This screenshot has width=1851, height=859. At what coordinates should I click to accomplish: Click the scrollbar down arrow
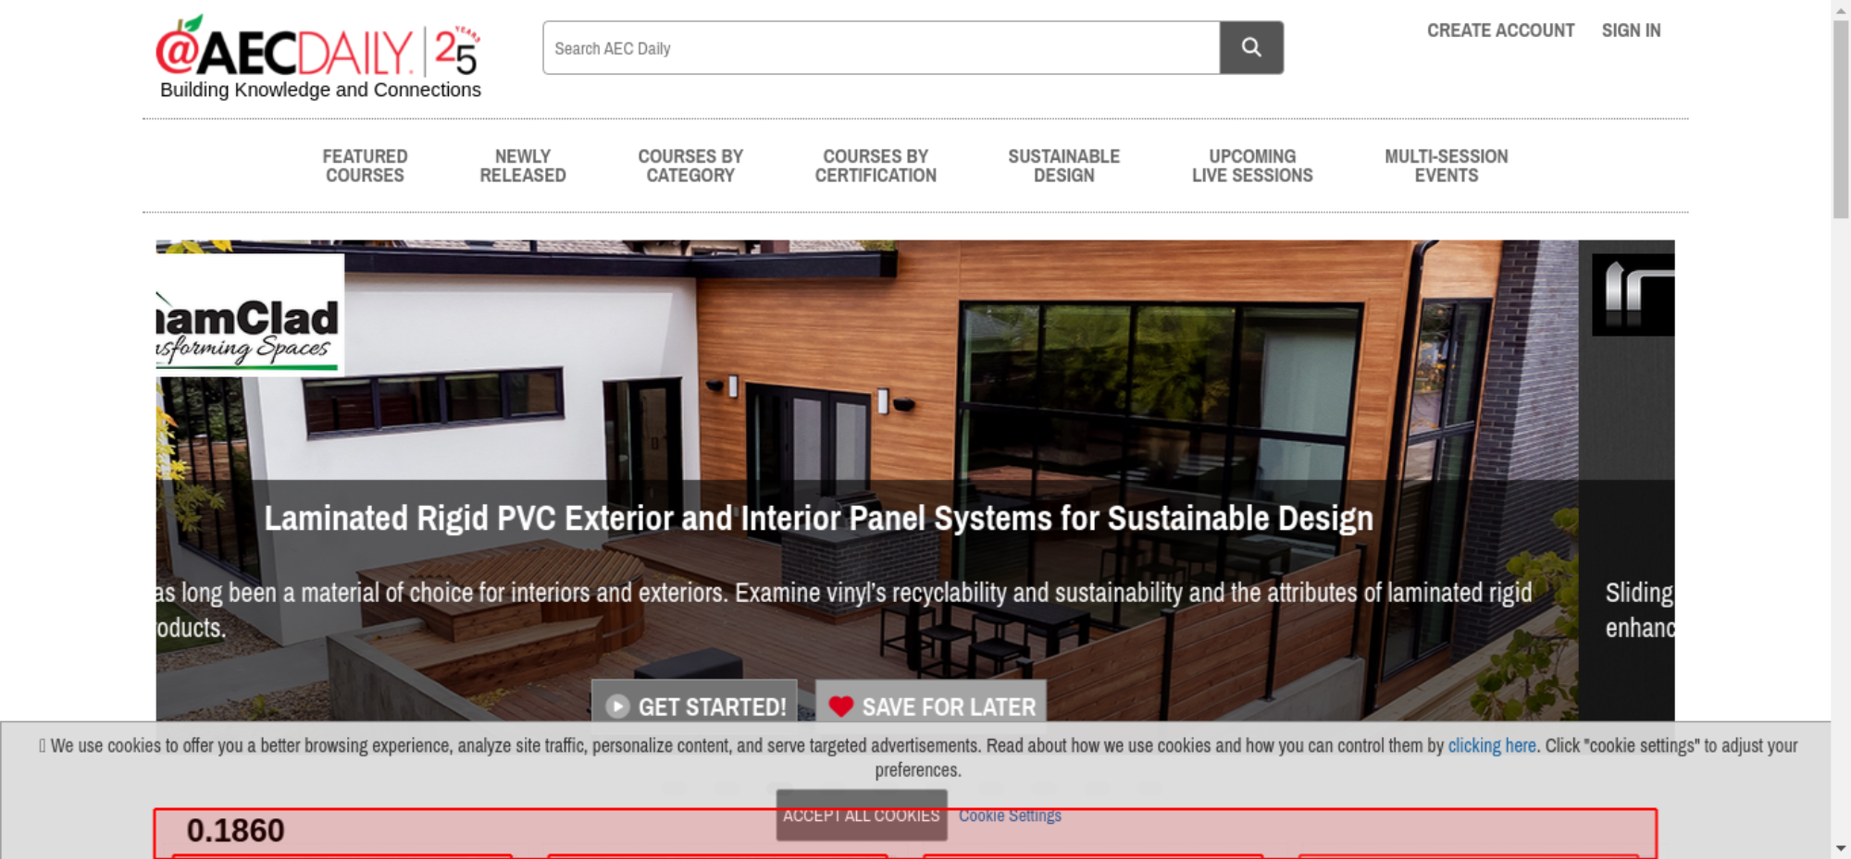tap(1841, 848)
